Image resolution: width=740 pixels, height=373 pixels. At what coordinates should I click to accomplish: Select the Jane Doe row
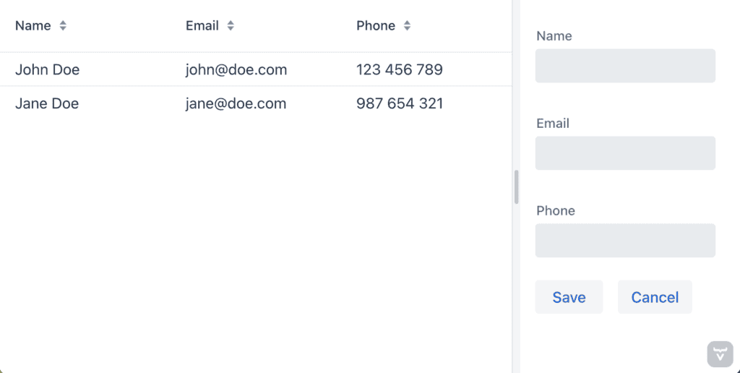click(47, 104)
